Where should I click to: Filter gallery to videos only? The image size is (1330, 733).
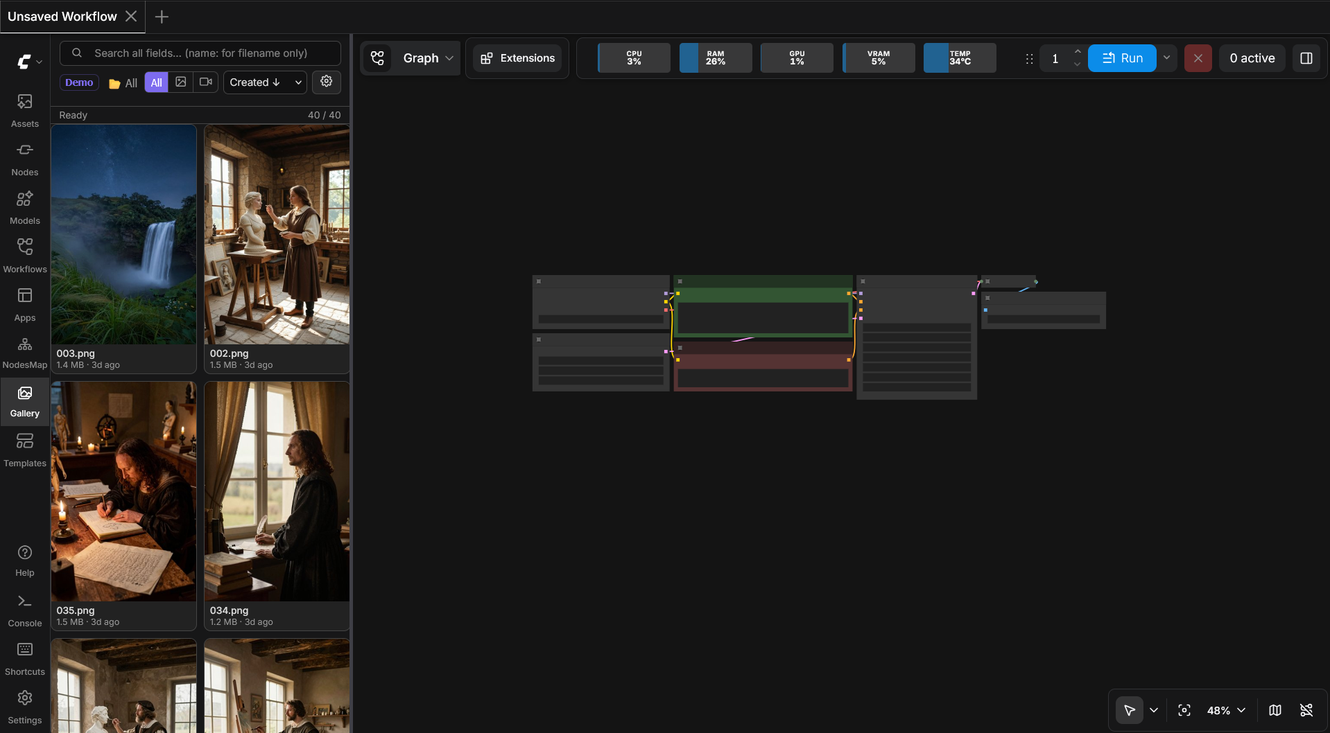[x=206, y=82]
